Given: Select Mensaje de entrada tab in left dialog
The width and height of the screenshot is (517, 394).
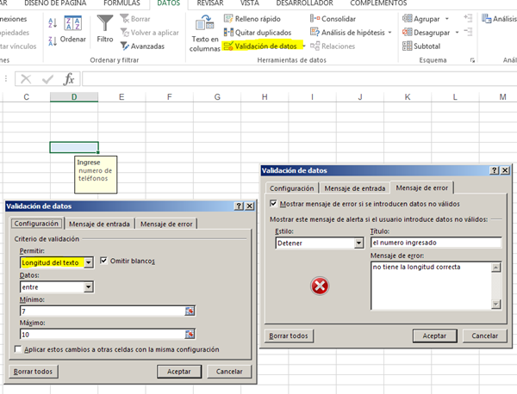Looking at the screenshot, I should (99, 224).
